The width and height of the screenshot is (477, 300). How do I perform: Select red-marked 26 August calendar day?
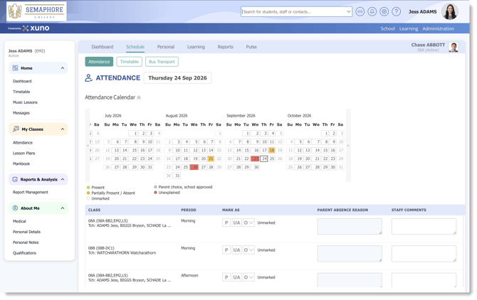(194, 167)
